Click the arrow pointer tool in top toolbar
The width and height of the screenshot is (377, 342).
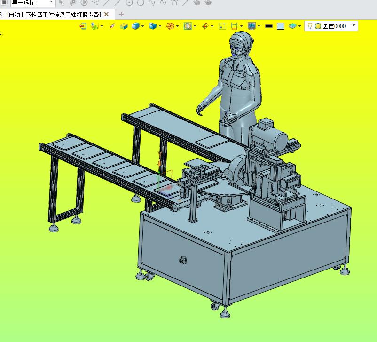pos(61,2)
